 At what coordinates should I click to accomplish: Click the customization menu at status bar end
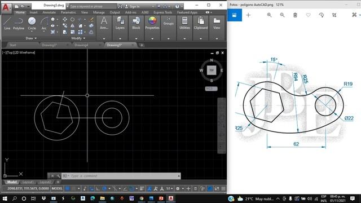click(223, 188)
